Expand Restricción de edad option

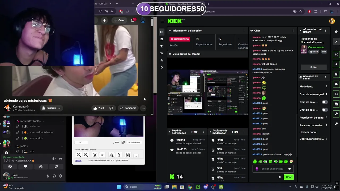pyautogui.click(x=326, y=118)
